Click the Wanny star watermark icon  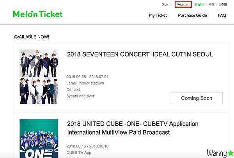[x=231, y=153]
